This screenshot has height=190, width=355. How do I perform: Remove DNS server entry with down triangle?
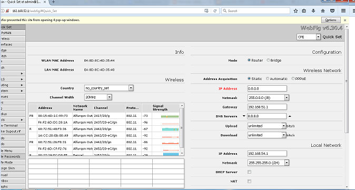(x=244, y=116)
